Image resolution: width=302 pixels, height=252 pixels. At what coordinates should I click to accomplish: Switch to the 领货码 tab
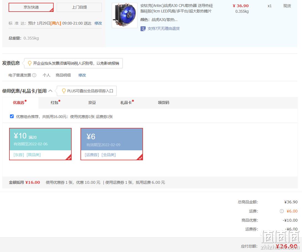(x=163, y=103)
